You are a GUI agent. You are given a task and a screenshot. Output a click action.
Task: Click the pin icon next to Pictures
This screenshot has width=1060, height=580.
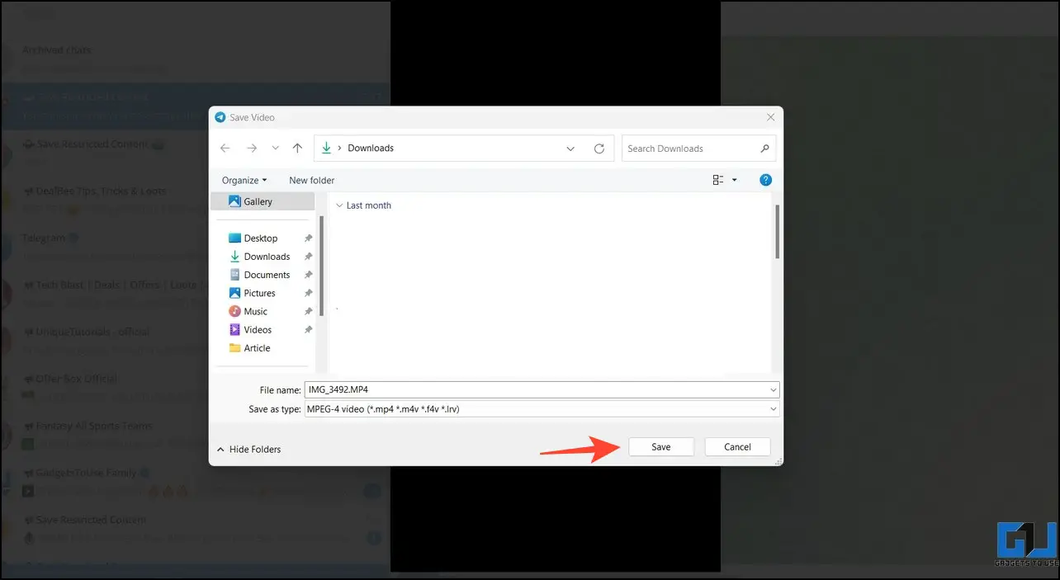tap(308, 293)
